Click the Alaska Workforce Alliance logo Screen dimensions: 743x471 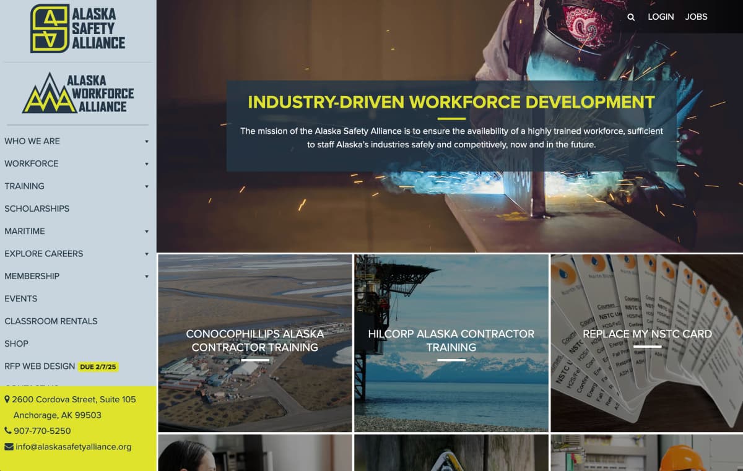[78, 93]
